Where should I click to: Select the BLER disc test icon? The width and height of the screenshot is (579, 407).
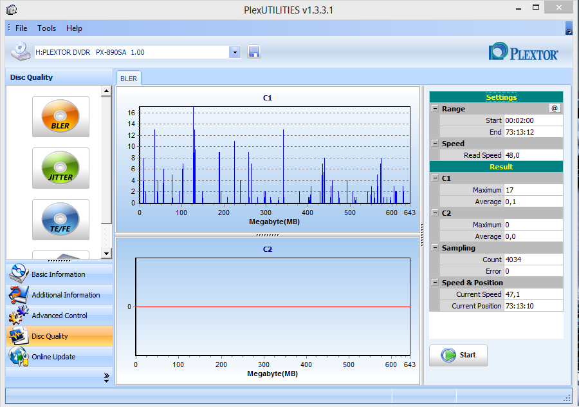pos(60,117)
